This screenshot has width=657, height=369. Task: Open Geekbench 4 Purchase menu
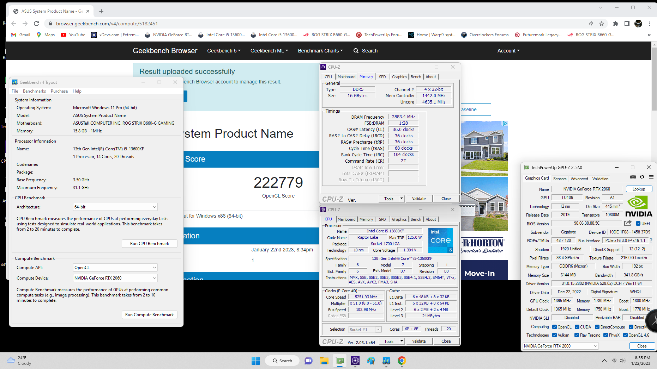point(59,91)
